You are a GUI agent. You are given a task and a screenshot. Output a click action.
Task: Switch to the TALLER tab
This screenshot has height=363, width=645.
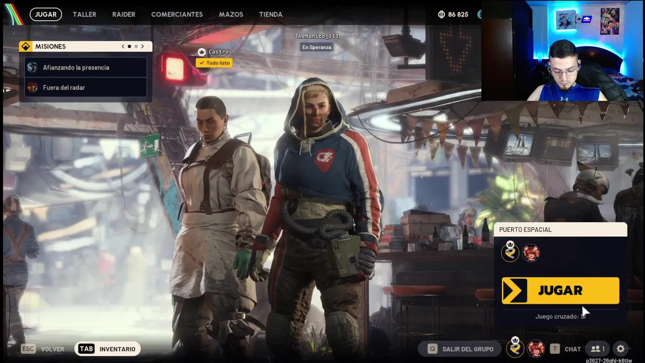tap(84, 14)
